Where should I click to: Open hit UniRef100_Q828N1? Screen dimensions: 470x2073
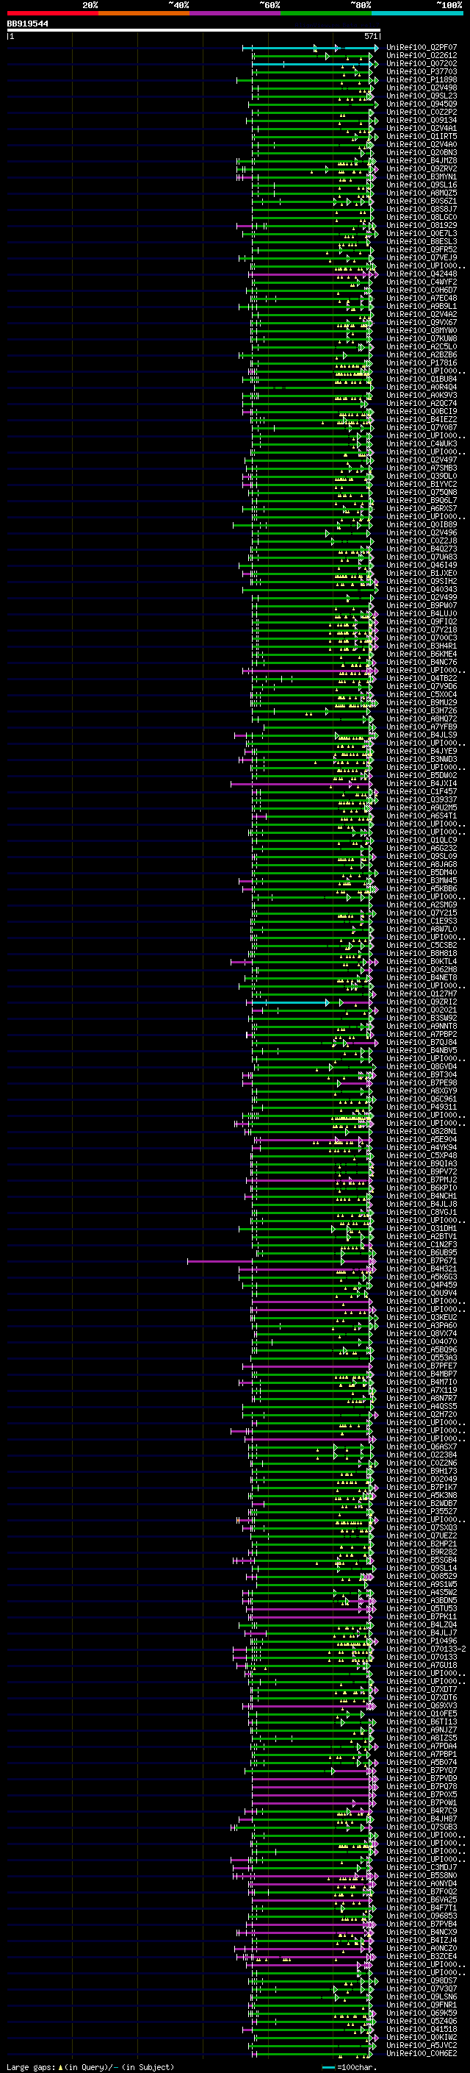(x=421, y=1132)
